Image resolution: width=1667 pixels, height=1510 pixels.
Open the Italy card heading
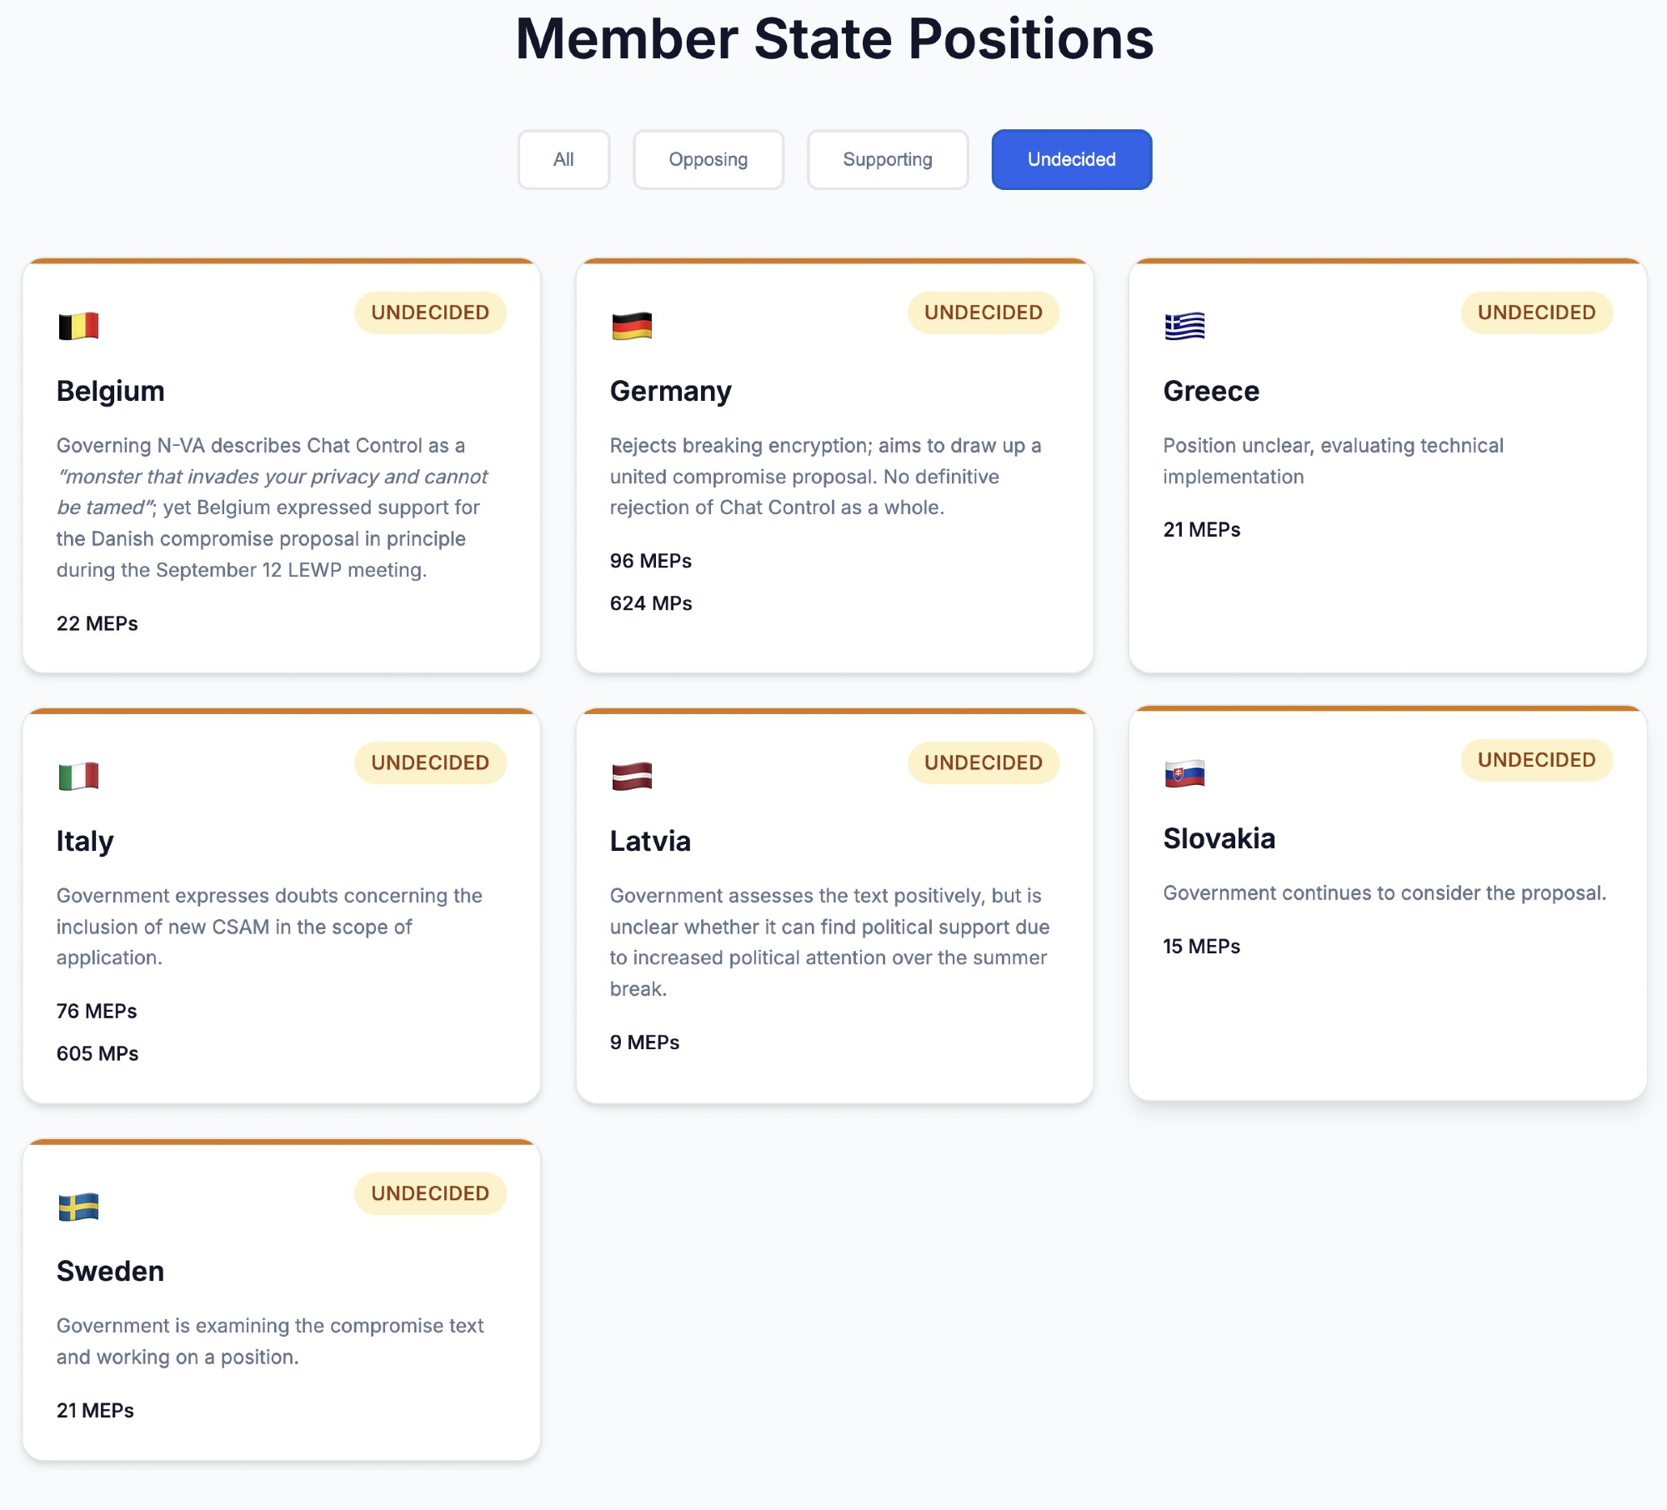85,841
